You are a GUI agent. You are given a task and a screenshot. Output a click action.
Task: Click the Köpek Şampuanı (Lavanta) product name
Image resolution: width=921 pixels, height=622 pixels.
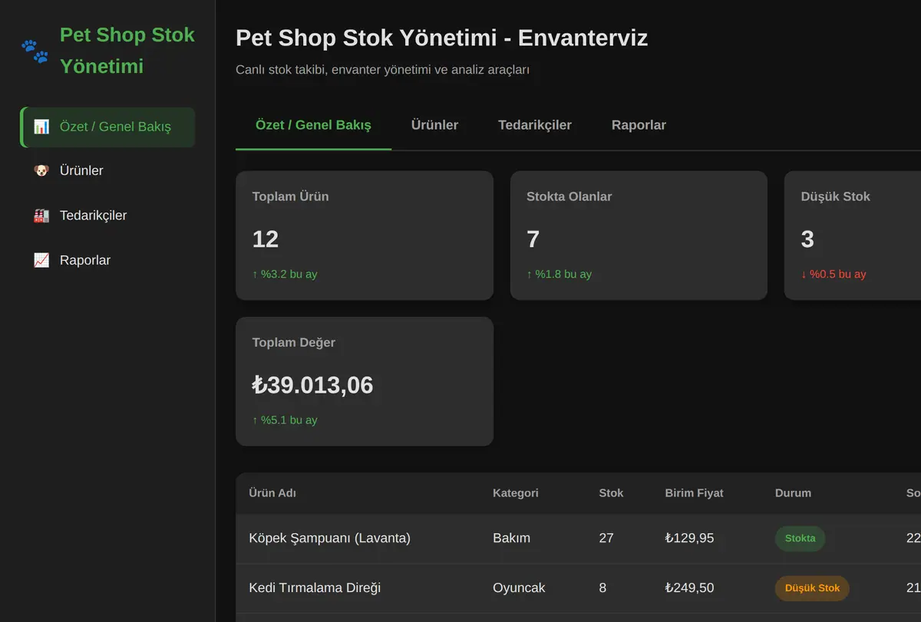coord(330,538)
